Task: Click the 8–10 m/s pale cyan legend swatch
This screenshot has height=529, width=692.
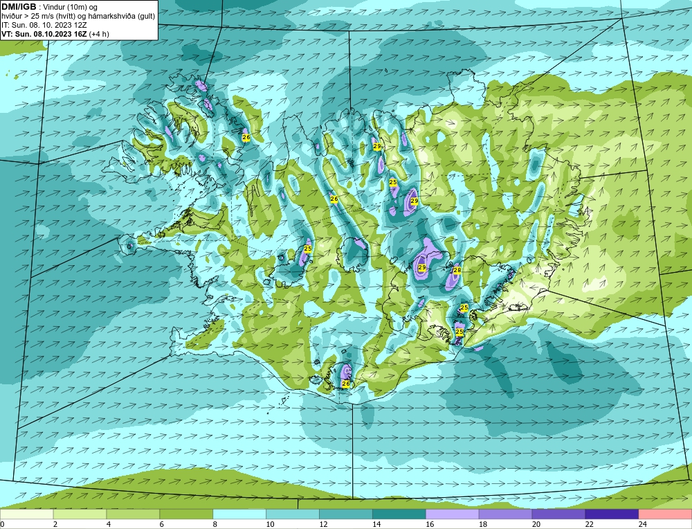Action: pos(239,514)
